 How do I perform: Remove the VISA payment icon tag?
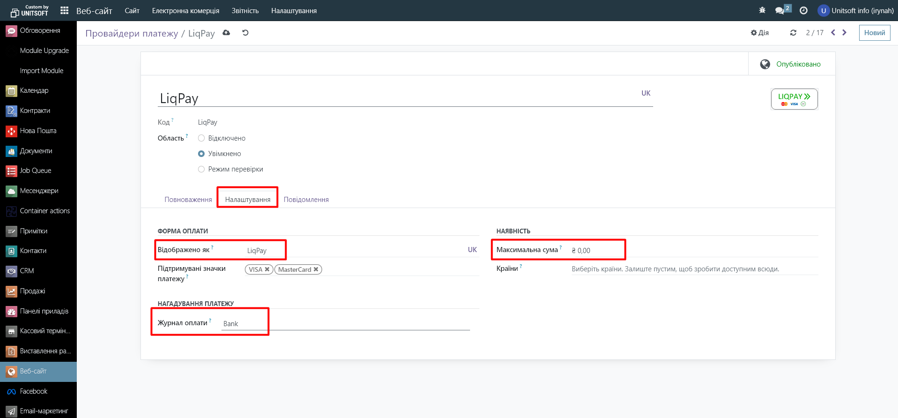(267, 269)
